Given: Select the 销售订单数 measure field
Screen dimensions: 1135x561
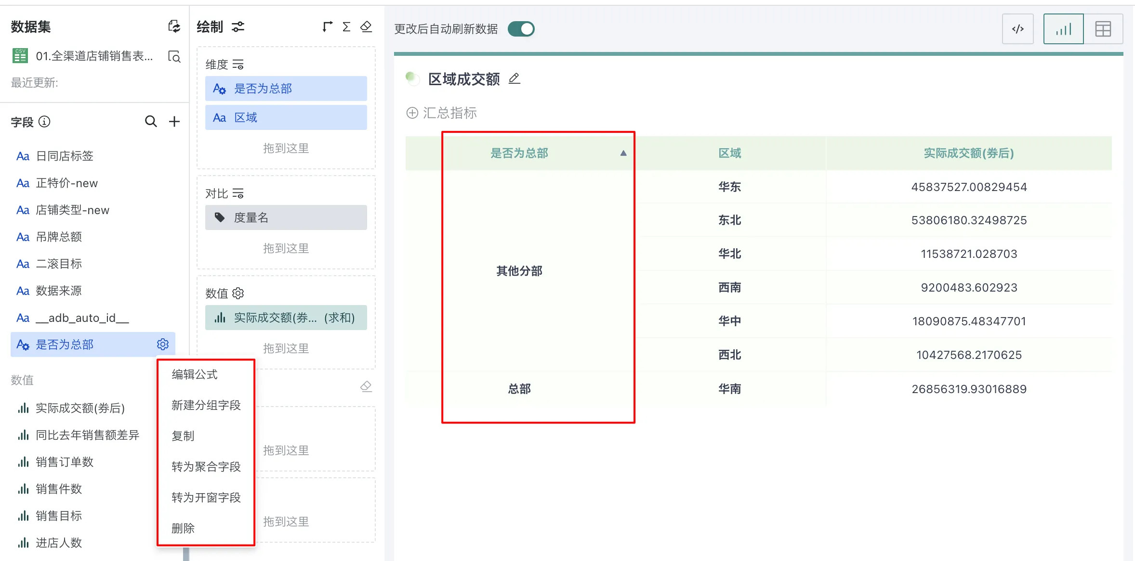Looking at the screenshot, I should (x=65, y=462).
